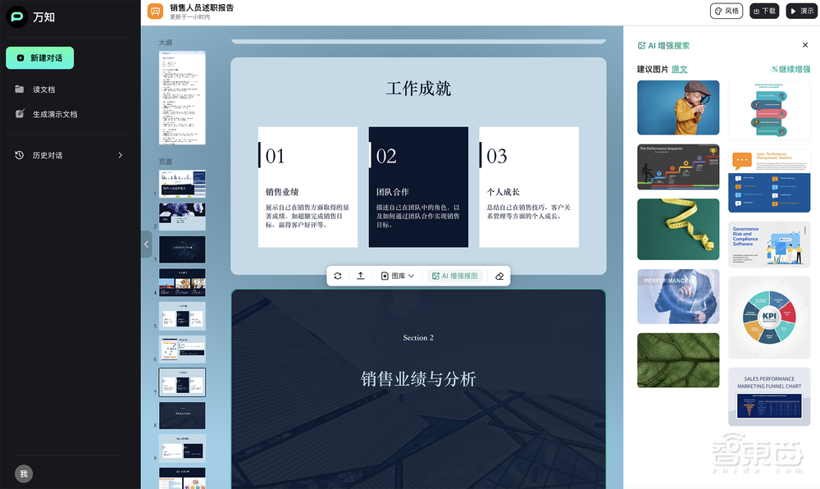Open the 图库 gallery dropdown
This screenshot has width=820, height=489.
coord(397,276)
